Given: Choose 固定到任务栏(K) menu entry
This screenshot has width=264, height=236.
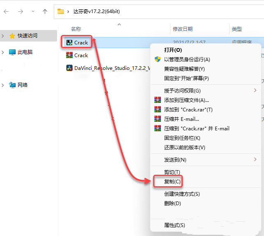Looking at the screenshot, I should pos(182,138).
